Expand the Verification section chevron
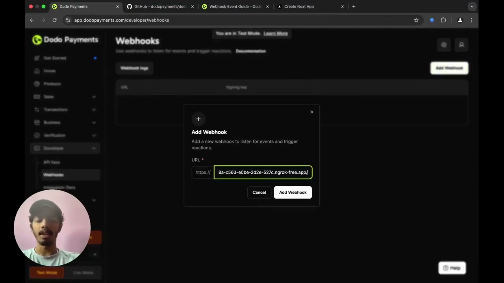 pyautogui.click(x=94, y=135)
